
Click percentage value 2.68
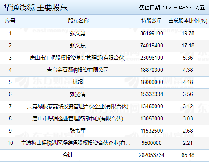pyautogui.click(x=188, y=131)
